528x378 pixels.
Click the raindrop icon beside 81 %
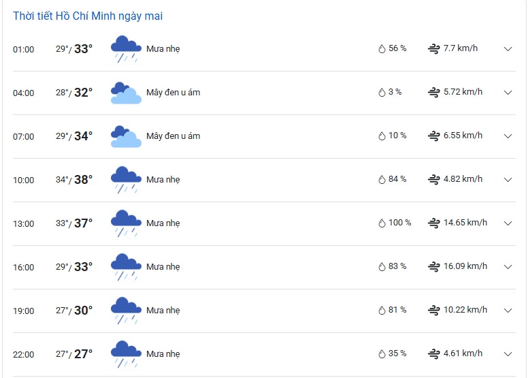pos(382,310)
